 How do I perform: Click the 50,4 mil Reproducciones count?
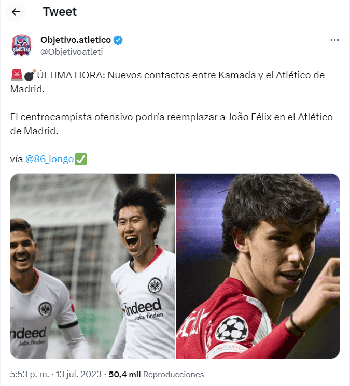(x=156, y=375)
